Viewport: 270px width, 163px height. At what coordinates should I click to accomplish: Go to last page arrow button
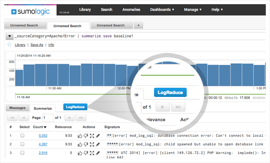click(81, 117)
